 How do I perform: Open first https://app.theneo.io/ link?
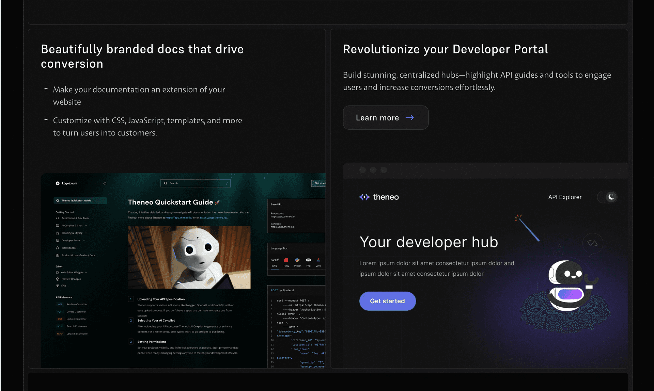(179, 218)
